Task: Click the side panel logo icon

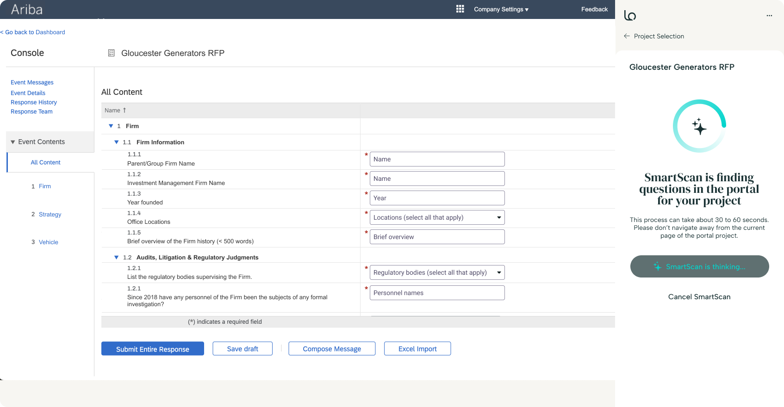Action: pyautogui.click(x=630, y=15)
